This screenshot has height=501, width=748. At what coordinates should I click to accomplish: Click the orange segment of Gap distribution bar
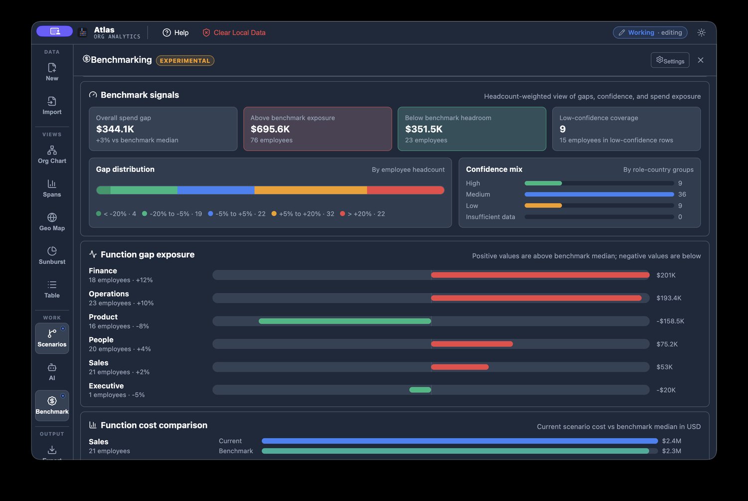(x=311, y=190)
